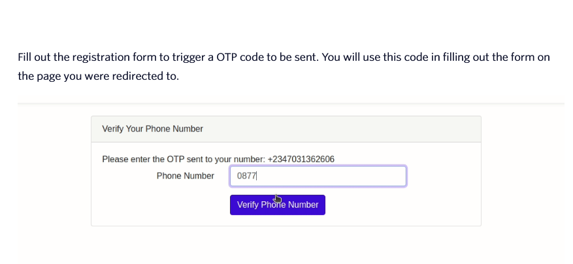Click the "Fill out the registration form" instruction line
Viewport: 573px width, 264px height.
(284, 58)
